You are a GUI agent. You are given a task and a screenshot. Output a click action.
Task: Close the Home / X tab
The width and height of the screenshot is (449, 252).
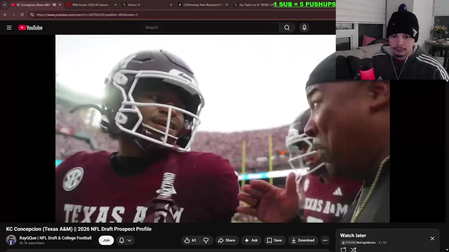(171, 5)
